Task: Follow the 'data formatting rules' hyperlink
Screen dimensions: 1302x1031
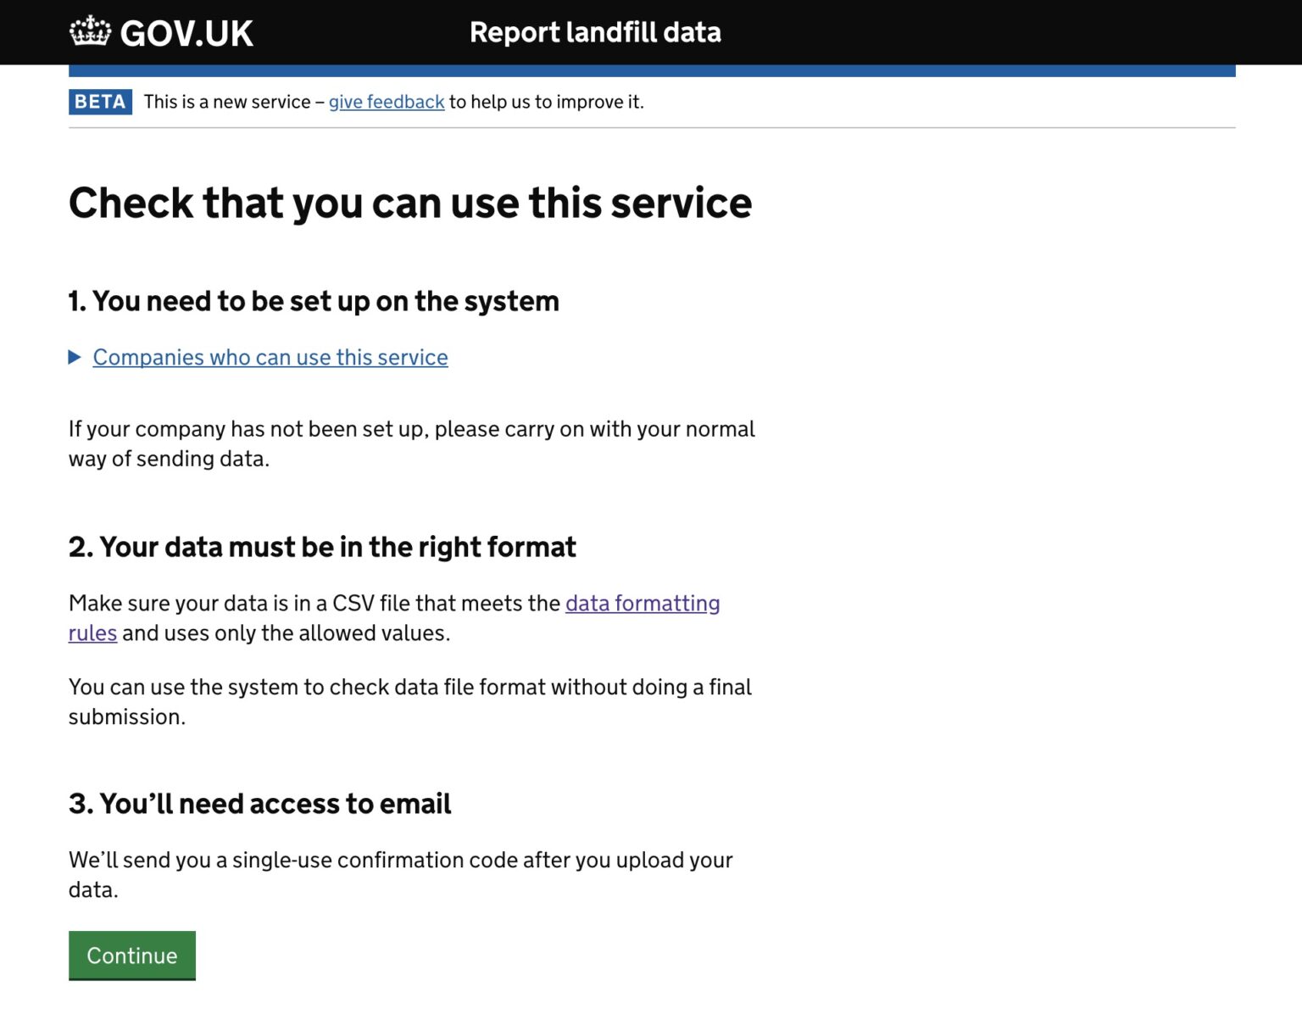Action: (x=642, y=603)
